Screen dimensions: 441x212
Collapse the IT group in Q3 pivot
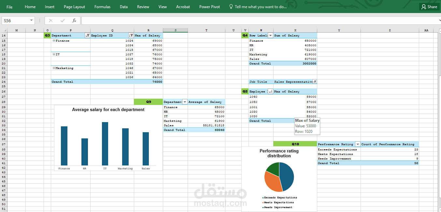click(x=54, y=54)
